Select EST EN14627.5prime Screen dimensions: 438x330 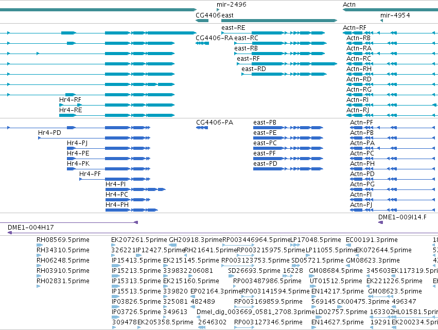point(338,322)
